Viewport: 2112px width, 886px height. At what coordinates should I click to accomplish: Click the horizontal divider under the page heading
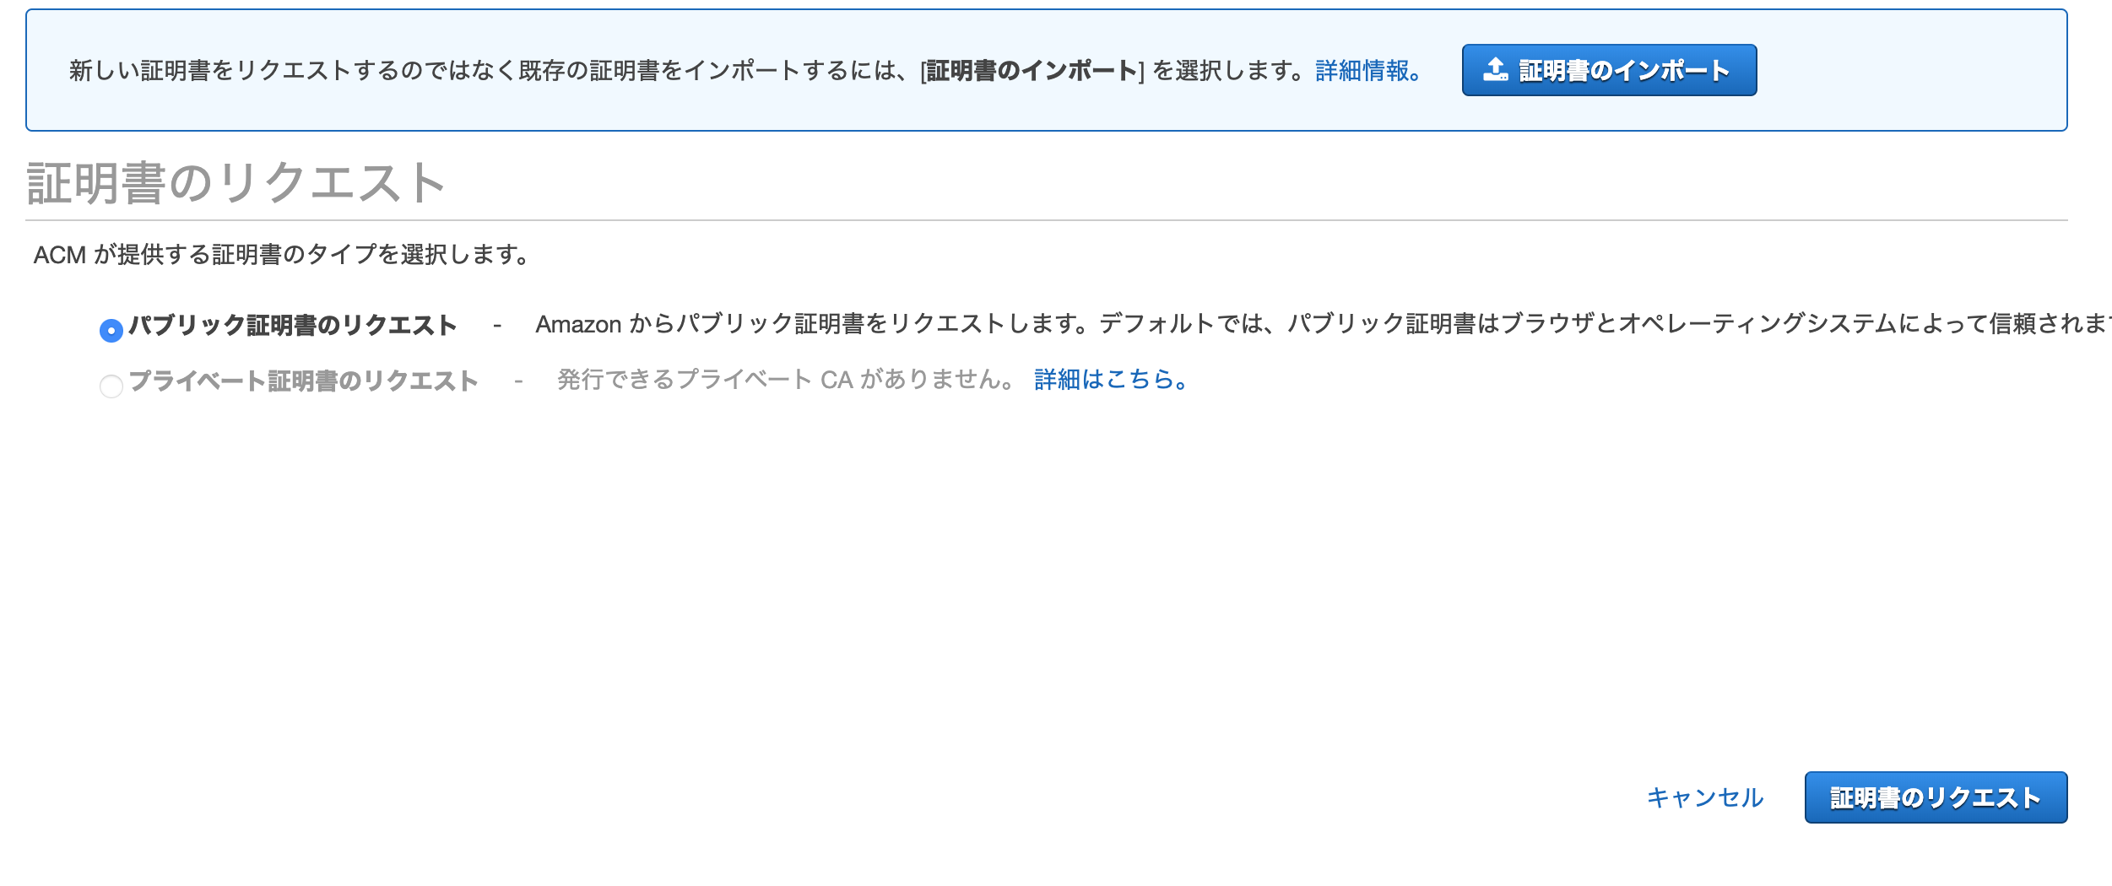coord(1047,220)
